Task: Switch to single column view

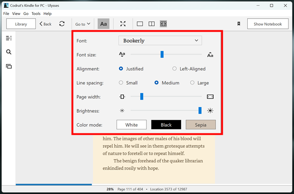Action: 140,24
